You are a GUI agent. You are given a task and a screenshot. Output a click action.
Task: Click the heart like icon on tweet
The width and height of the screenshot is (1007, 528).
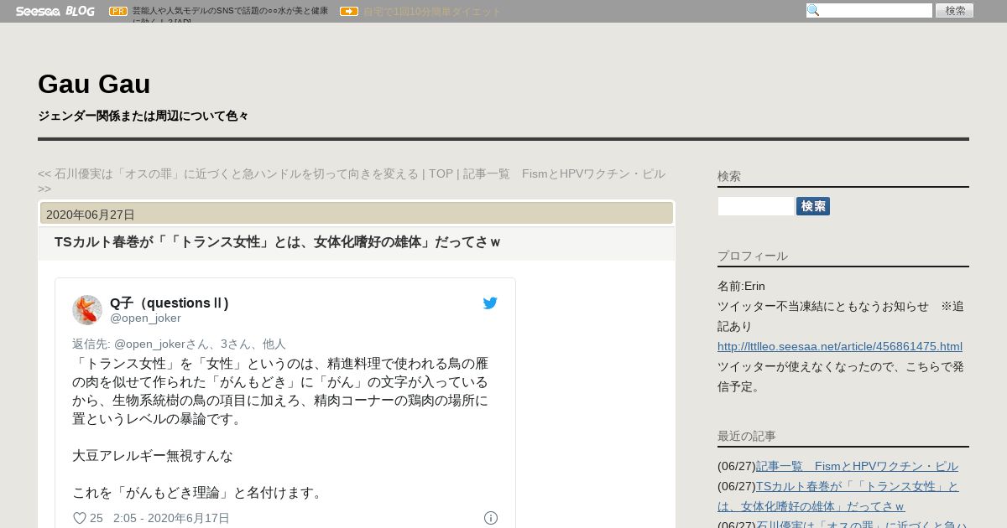click(80, 518)
